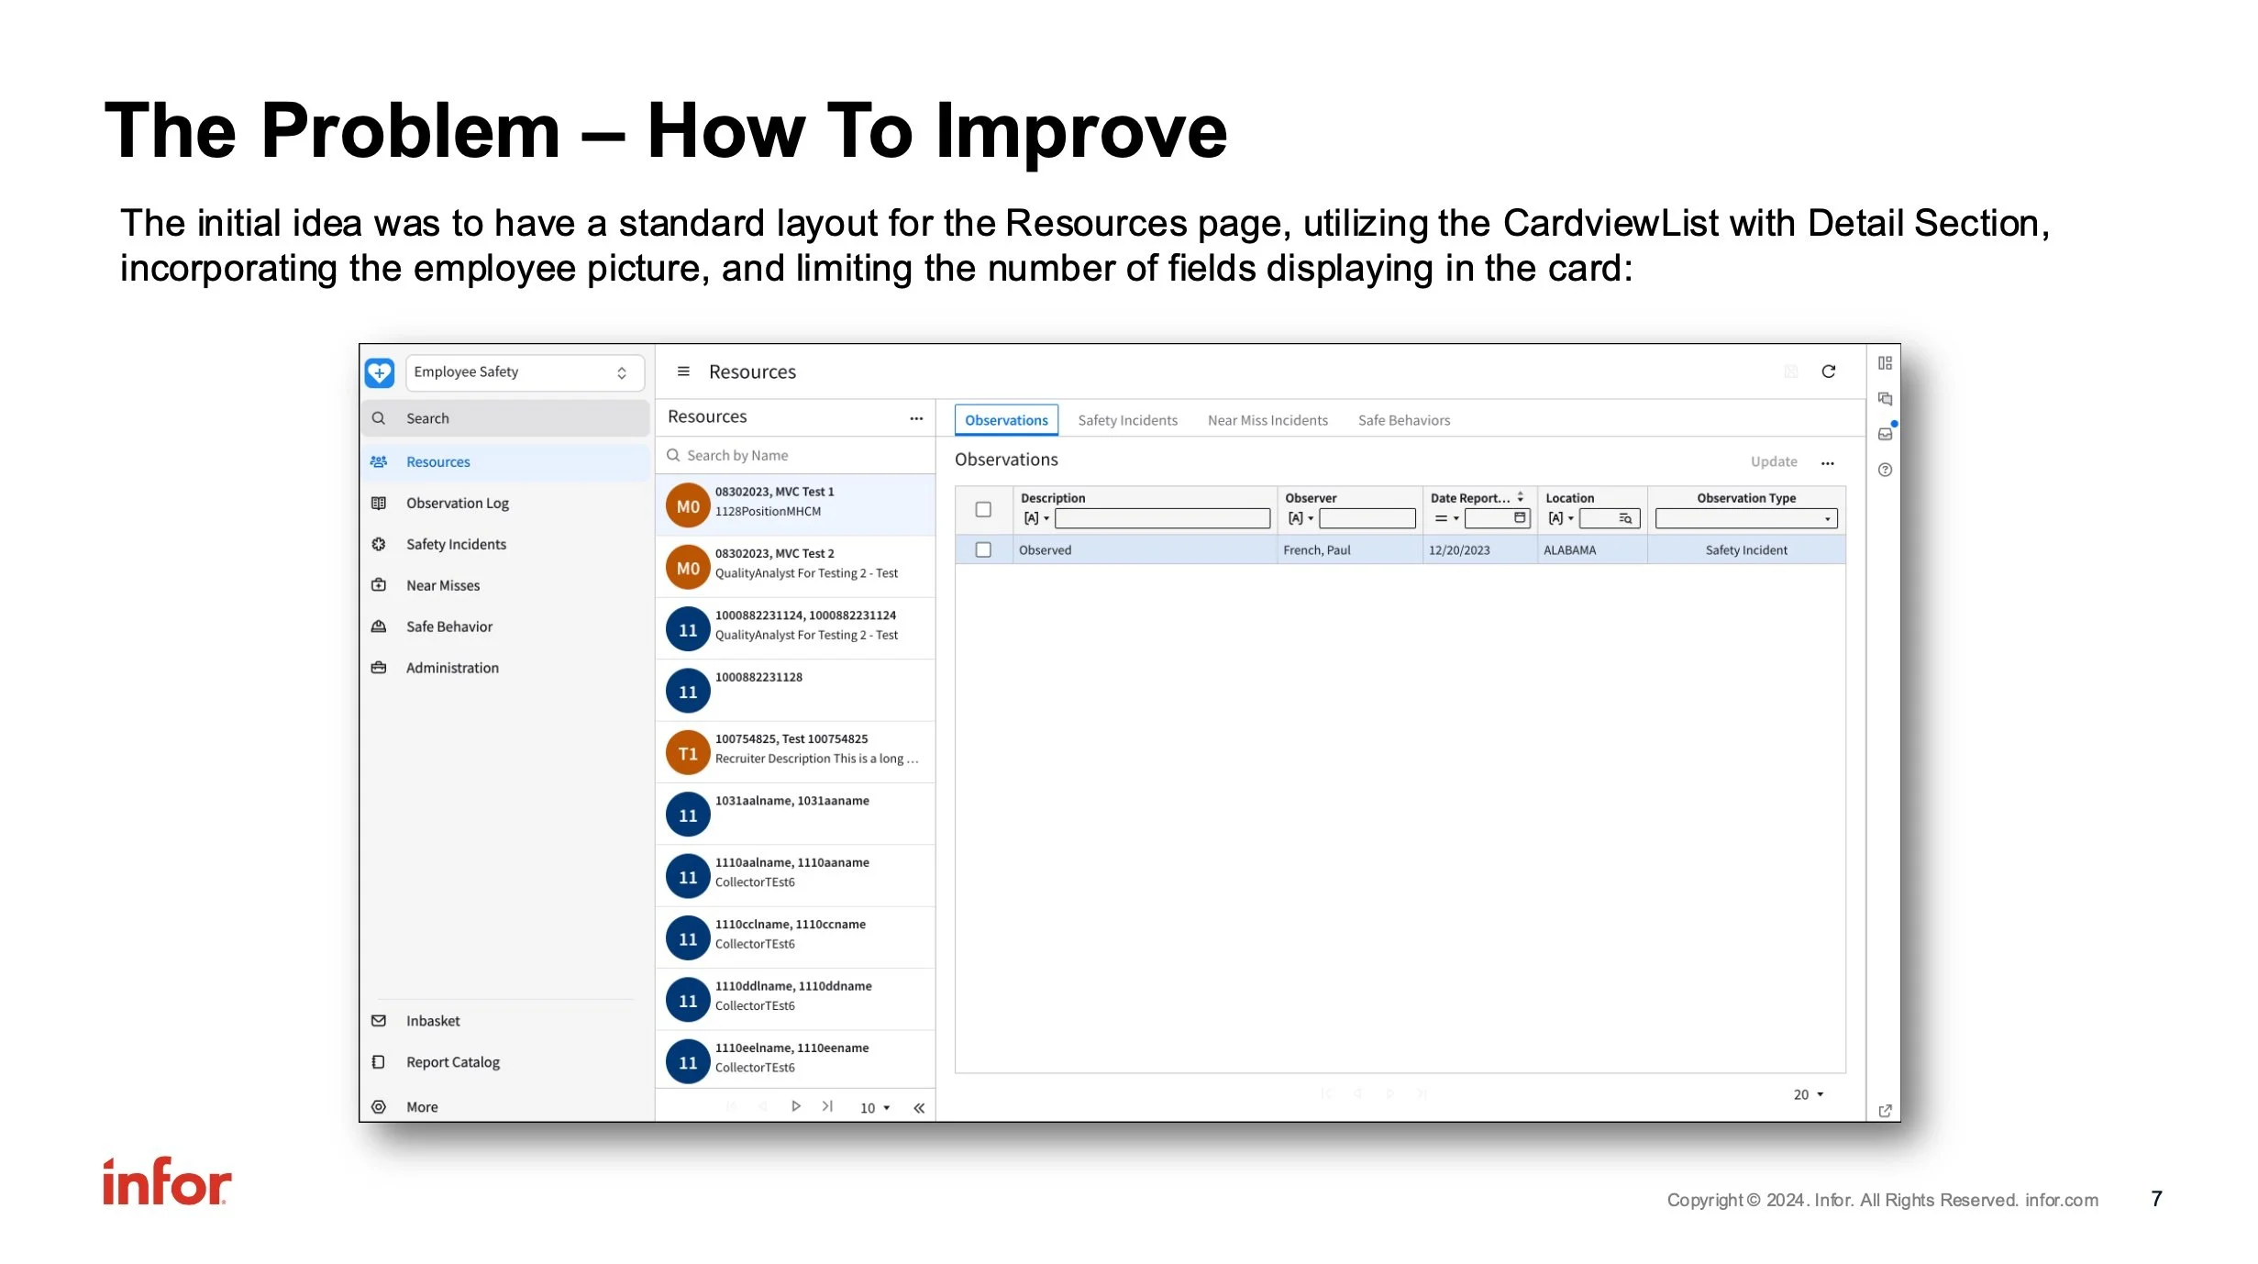
Task: Tick the checkbox for the Observed row
Action: [983, 549]
